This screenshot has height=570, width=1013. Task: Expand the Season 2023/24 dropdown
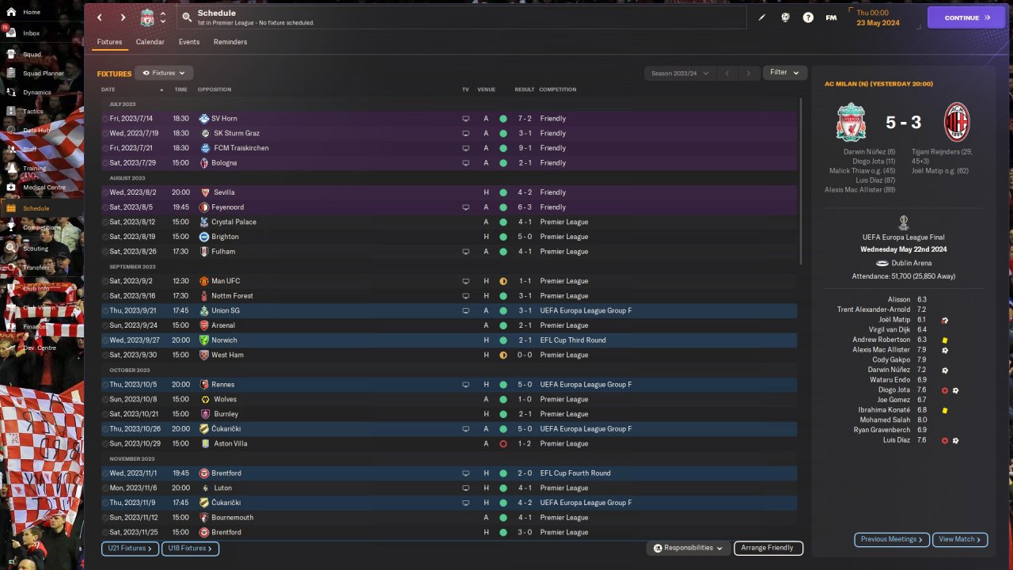pos(679,73)
